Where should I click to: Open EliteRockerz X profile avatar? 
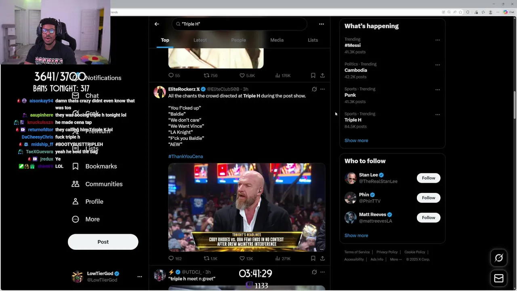click(160, 92)
